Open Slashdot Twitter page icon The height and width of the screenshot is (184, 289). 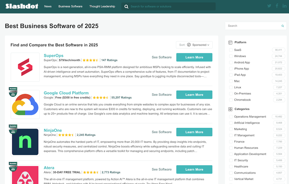[269, 6]
